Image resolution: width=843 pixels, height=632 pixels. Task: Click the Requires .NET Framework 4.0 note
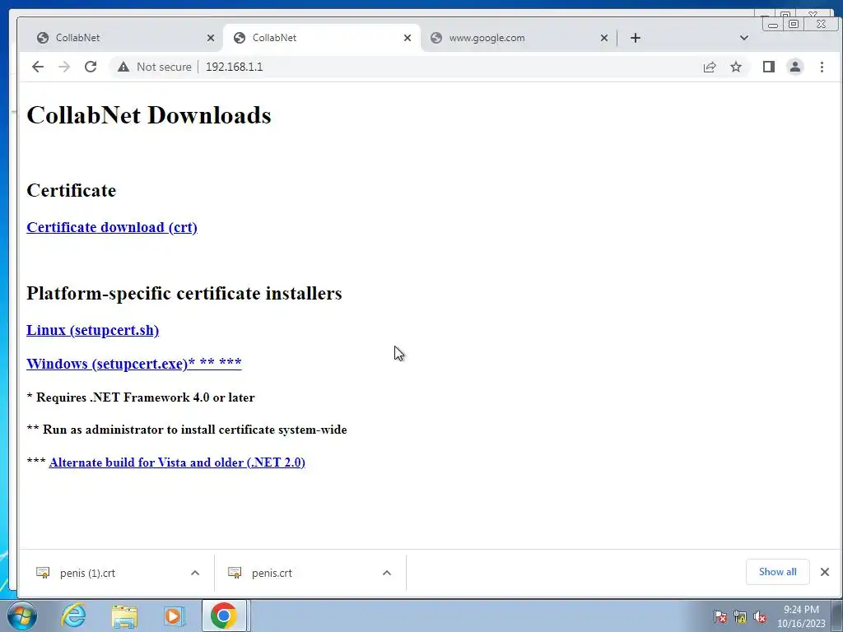coord(140,397)
